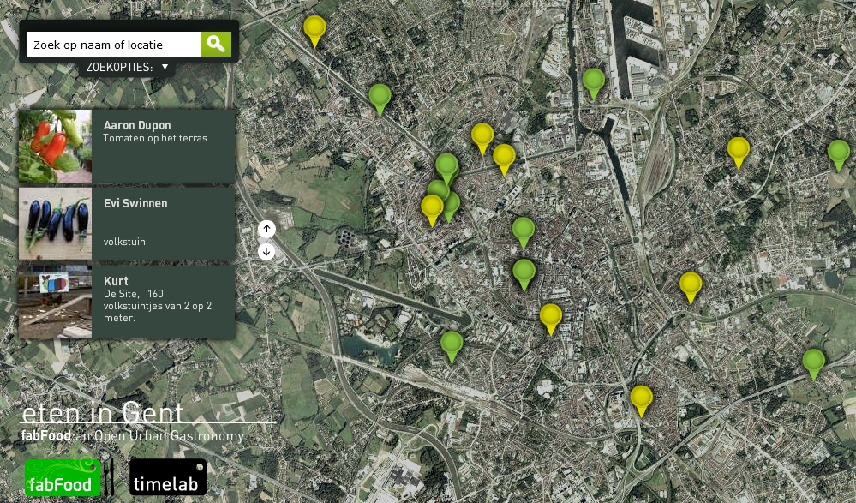Click the green pin at bottom right
The image size is (856, 503).
point(813,361)
